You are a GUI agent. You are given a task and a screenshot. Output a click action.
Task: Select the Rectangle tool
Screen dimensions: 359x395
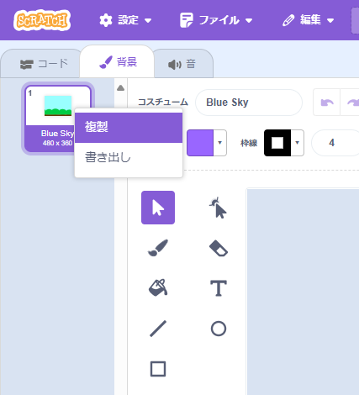pyautogui.click(x=158, y=369)
